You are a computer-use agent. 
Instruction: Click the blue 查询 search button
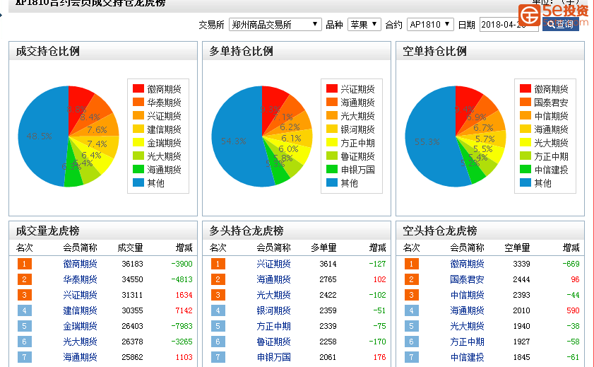tap(560, 24)
